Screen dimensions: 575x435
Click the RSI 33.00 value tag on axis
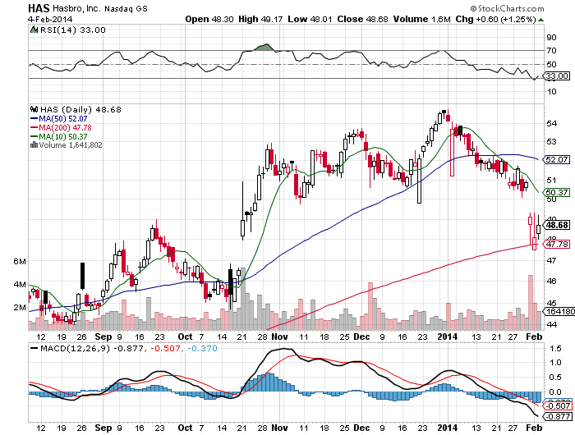[x=556, y=76]
